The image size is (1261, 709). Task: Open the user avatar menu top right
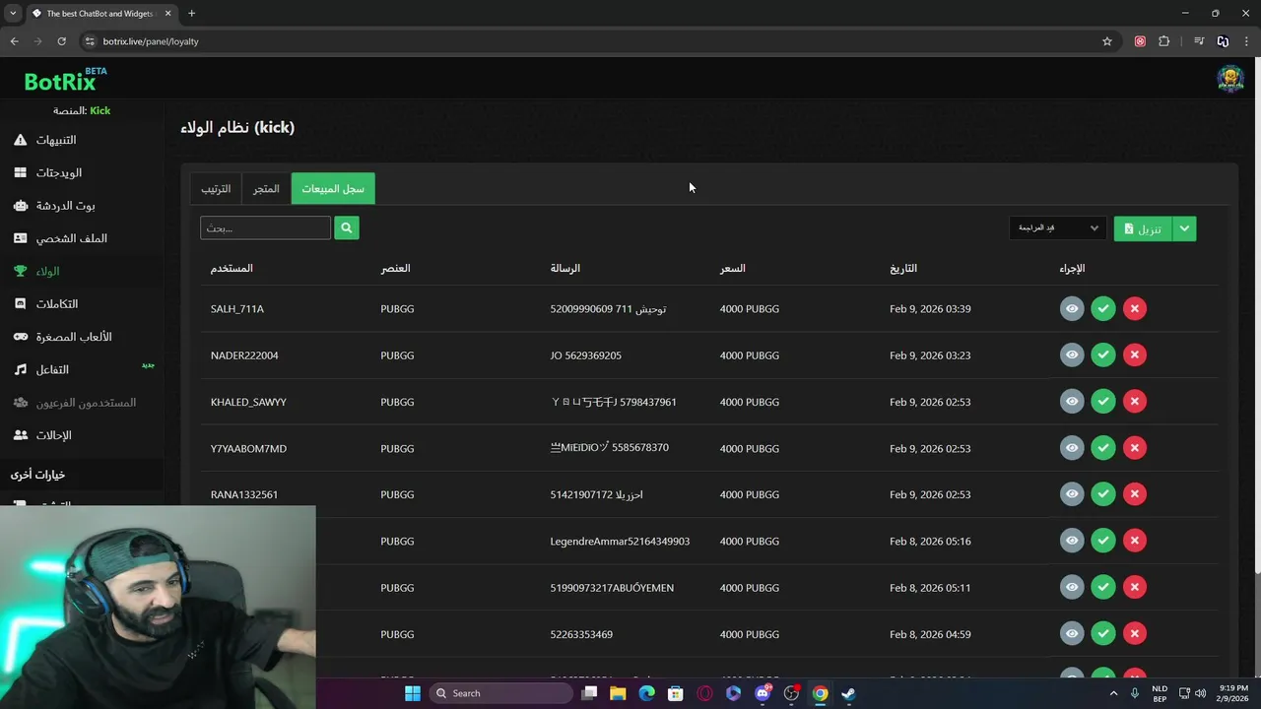click(1229, 79)
